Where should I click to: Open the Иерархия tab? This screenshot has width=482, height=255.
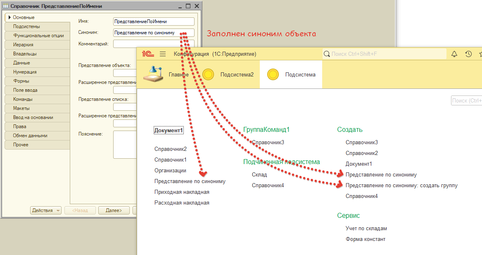click(38, 45)
